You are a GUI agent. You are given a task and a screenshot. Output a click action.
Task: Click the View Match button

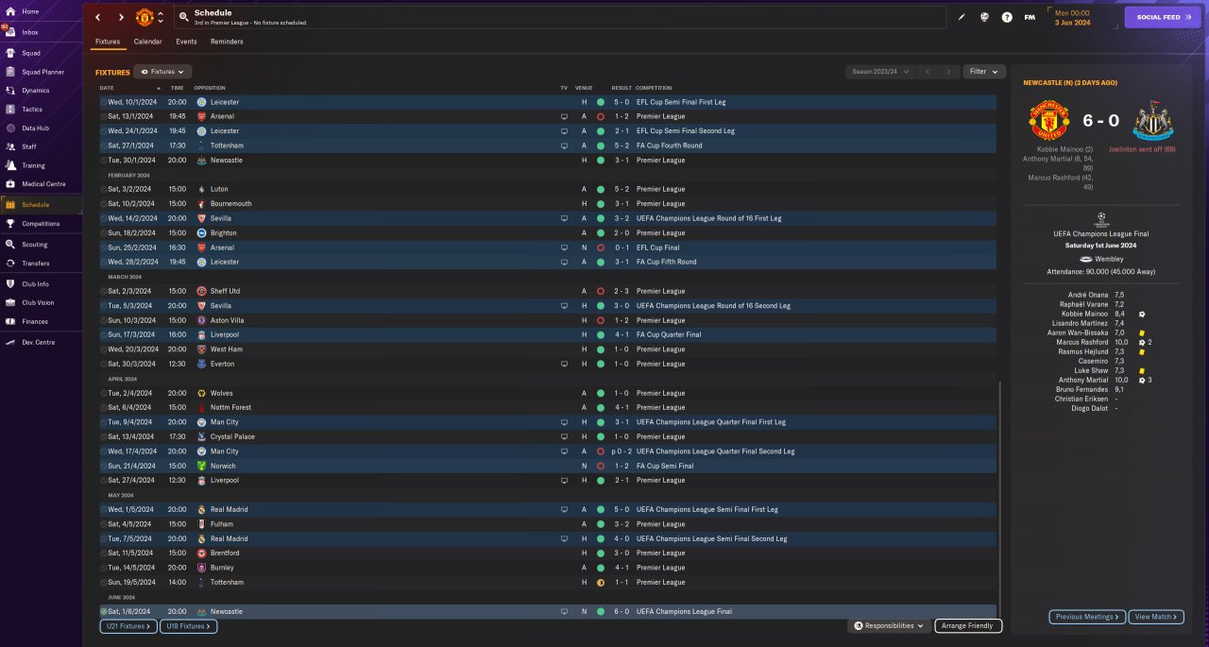pyautogui.click(x=1156, y=617)
